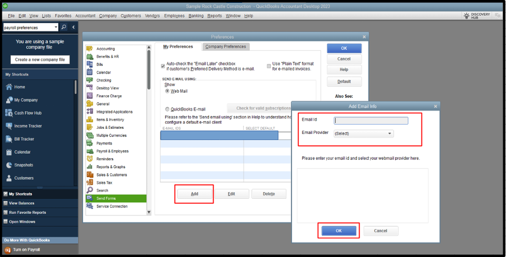Click the Cash Flow Hub shortcut icon
This screenshot has height=257, width=506.
click(9, 113)
